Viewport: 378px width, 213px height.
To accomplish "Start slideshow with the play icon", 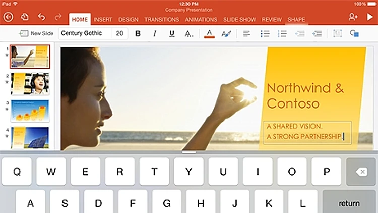I will point(369,17).
